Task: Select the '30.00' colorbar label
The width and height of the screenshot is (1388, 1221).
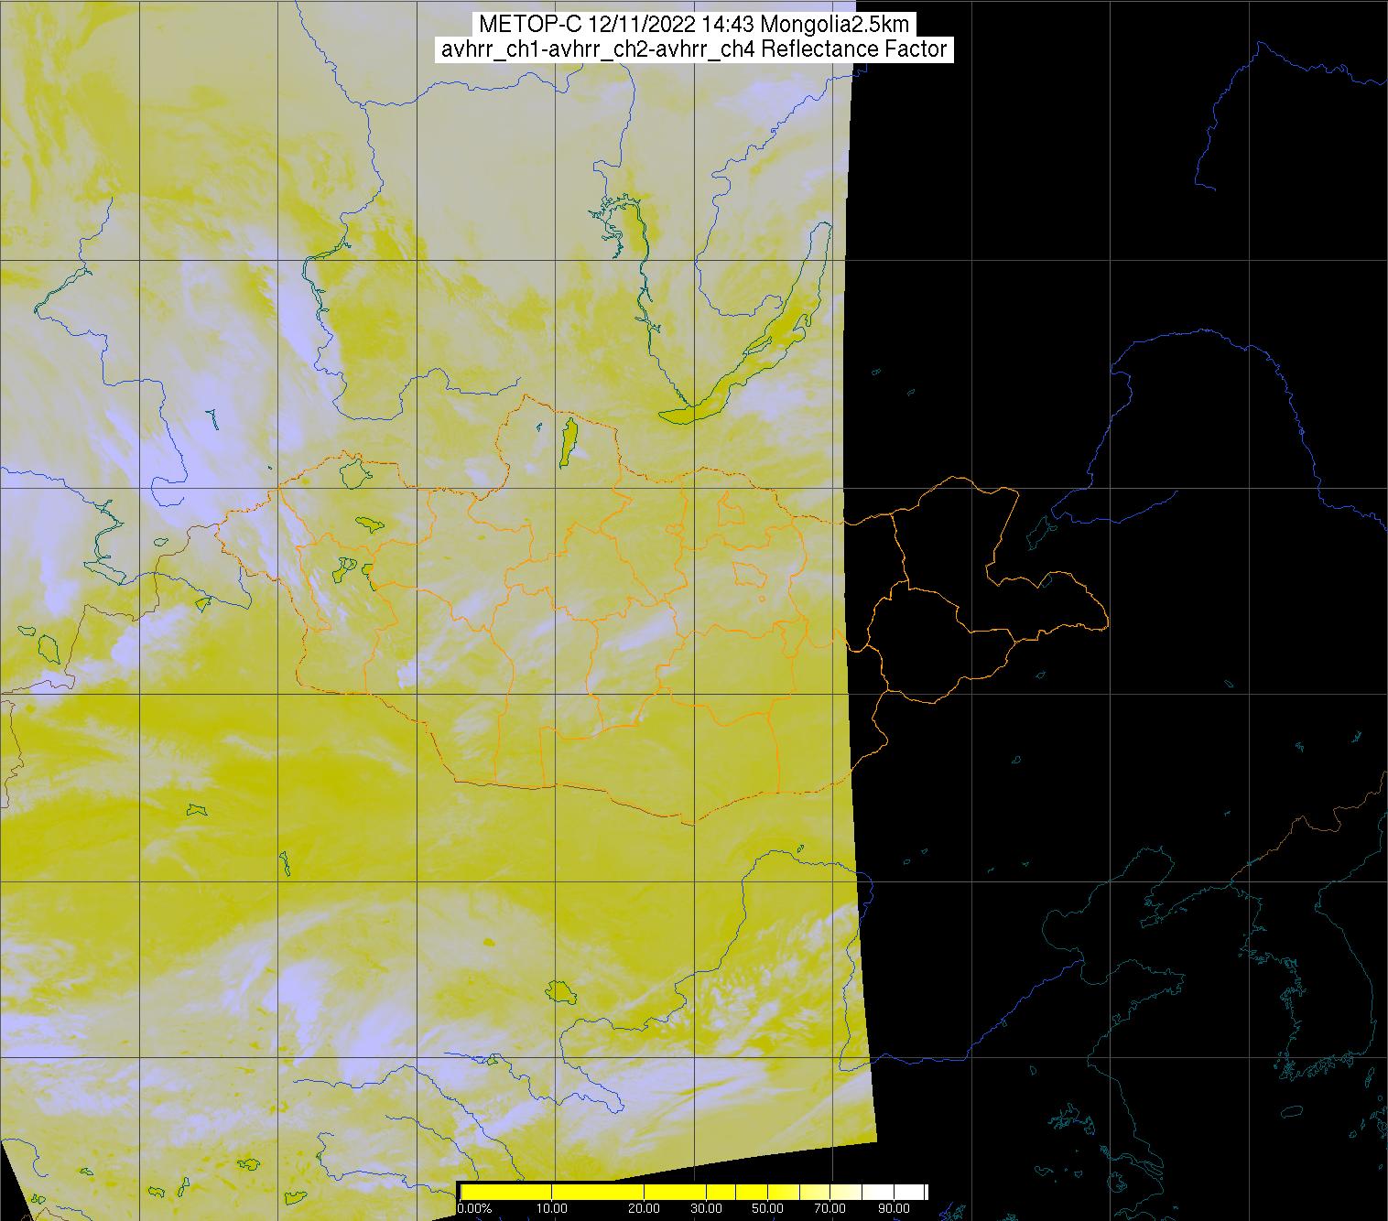Action: (x=708, y=1208)
